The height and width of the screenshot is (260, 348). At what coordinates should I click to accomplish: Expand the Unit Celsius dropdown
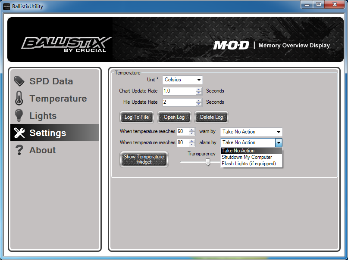pos(182,80)
